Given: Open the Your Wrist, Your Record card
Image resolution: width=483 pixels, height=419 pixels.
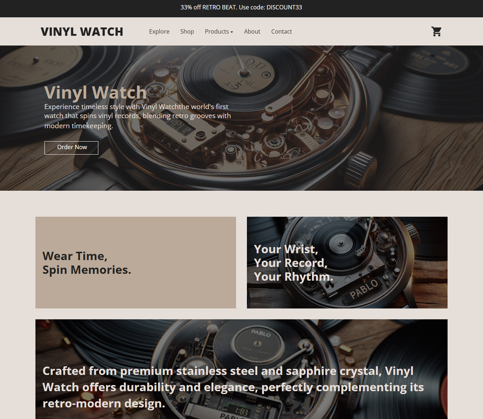Looking at the screenshot, I should tap(347, 263).
